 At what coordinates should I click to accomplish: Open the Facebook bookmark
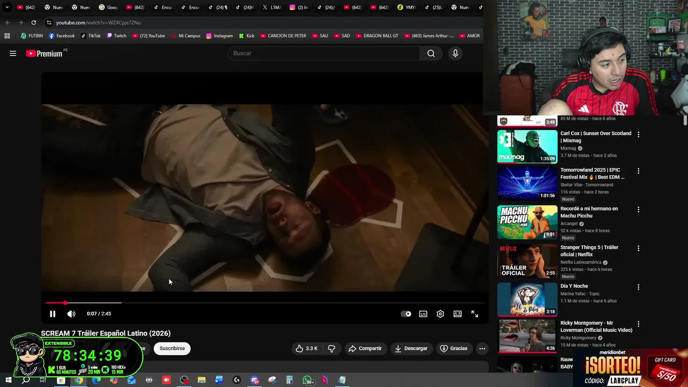pyautogui.click(x=62, y=36)
